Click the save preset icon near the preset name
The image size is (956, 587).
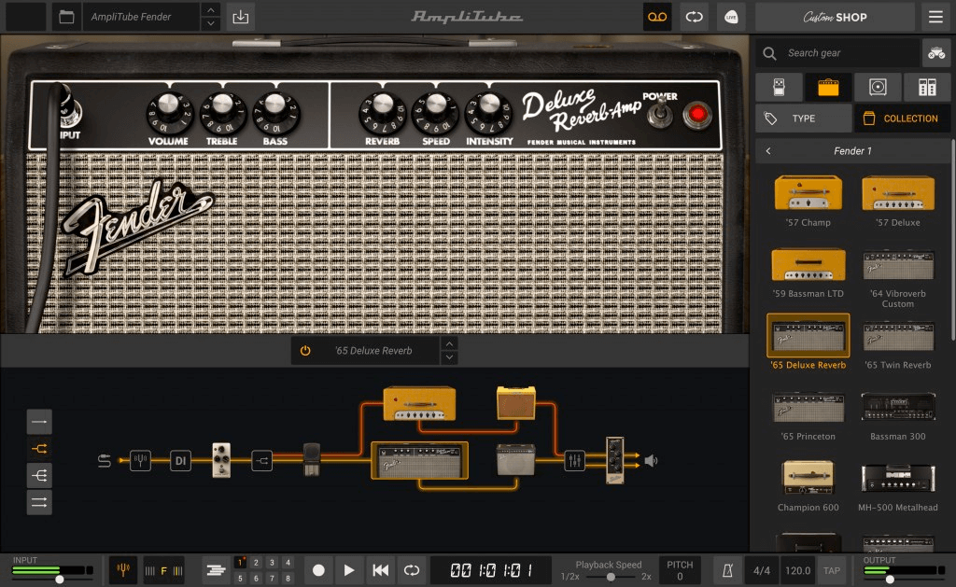tap(239, 17)
